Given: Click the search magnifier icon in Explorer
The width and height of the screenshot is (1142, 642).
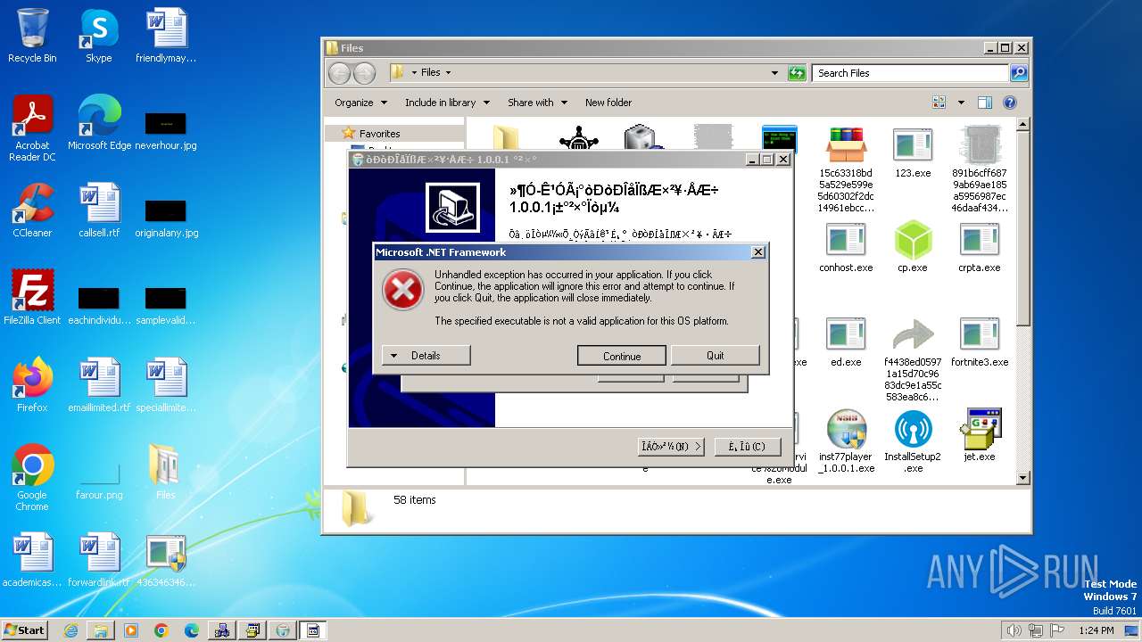Looking at the screenshot, I should click(1019, 73).
